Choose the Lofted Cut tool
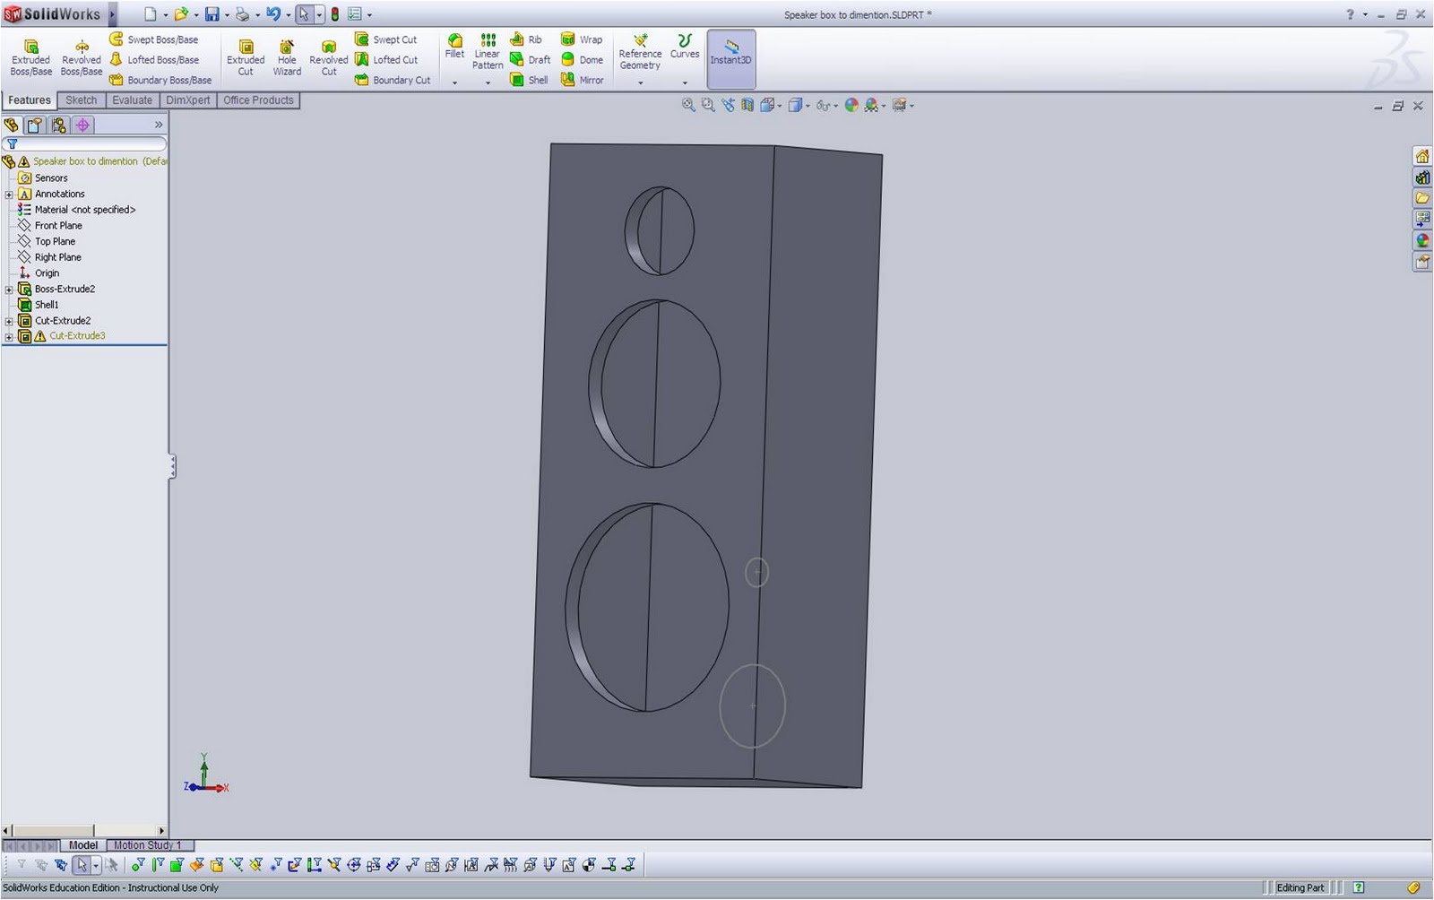The image size is (1434, 900). (x=386, y=59)
